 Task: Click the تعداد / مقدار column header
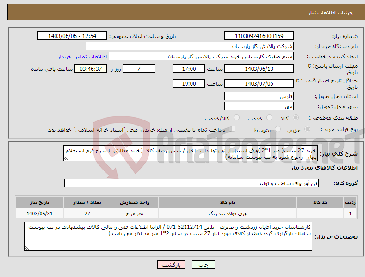pos(87,202)
